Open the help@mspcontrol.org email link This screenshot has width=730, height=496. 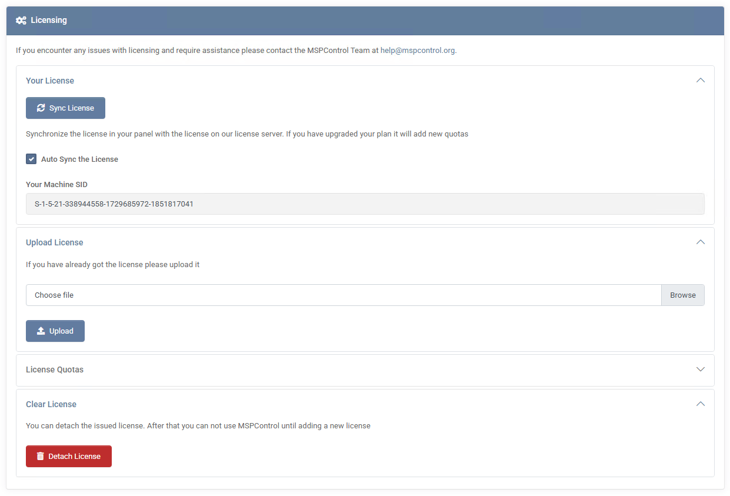[418, 51]
